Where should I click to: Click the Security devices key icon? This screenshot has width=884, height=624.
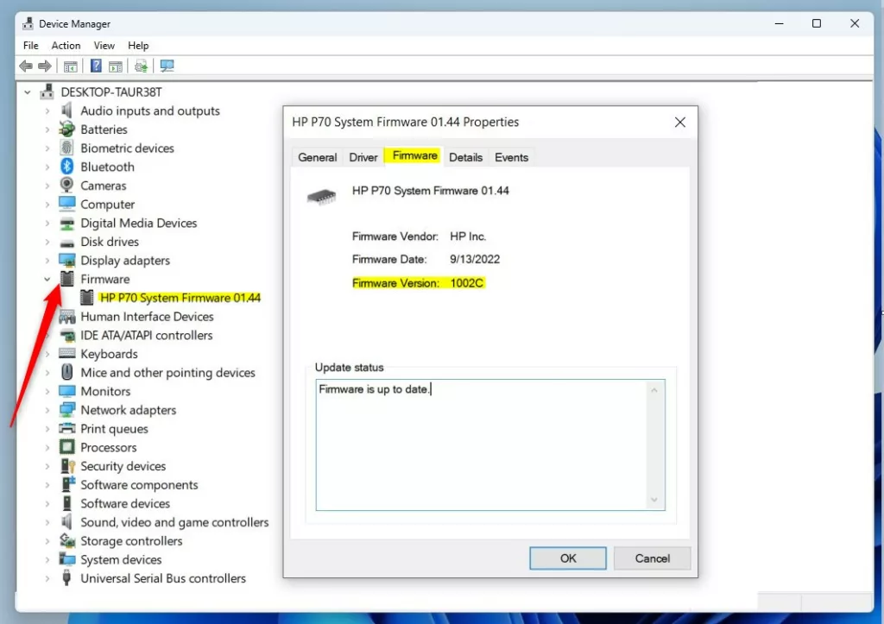[x=67, y=465]
